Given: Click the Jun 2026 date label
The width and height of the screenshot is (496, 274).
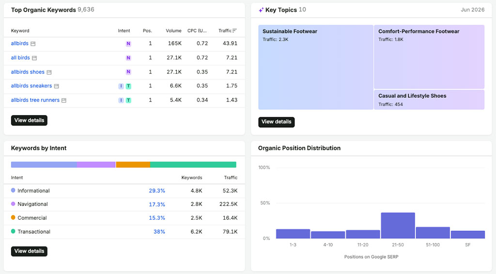Looking at the screenshot, I should point(473,10).
